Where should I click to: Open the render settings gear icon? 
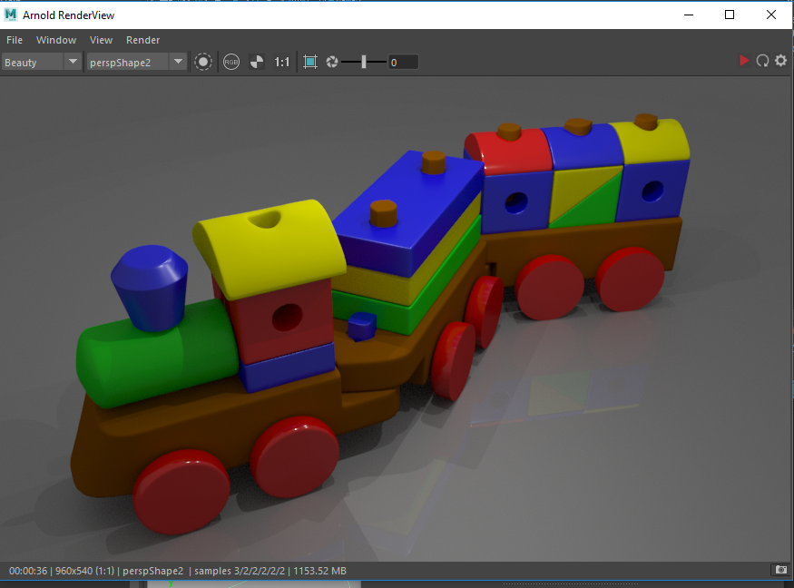780,61
